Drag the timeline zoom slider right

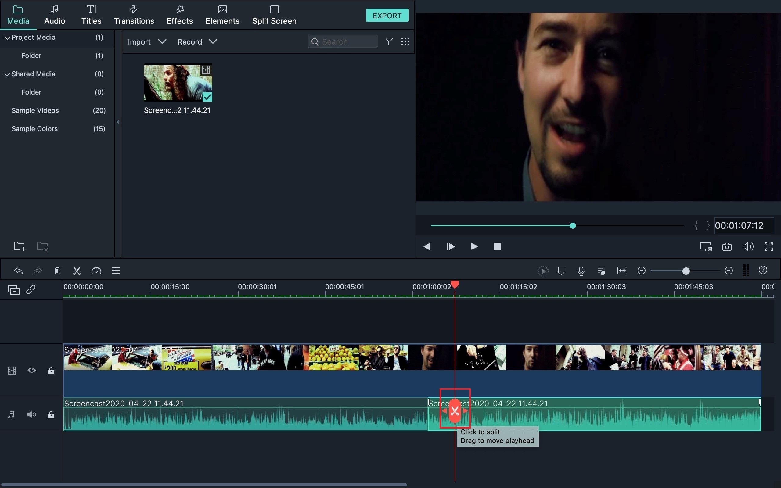(x=686, y=271)
